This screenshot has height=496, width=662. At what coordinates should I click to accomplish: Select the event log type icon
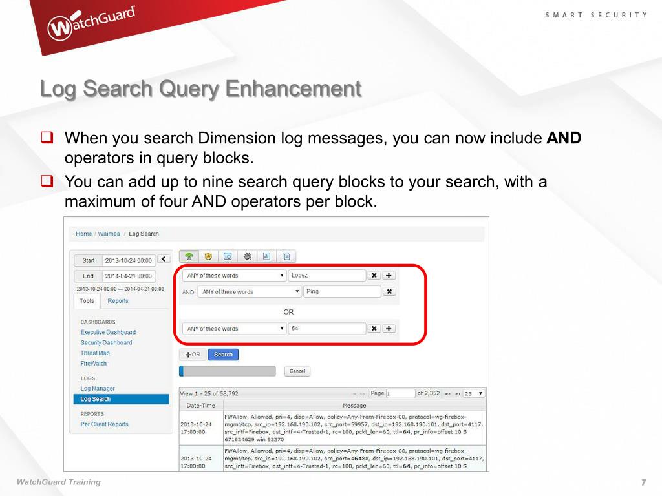228,256
